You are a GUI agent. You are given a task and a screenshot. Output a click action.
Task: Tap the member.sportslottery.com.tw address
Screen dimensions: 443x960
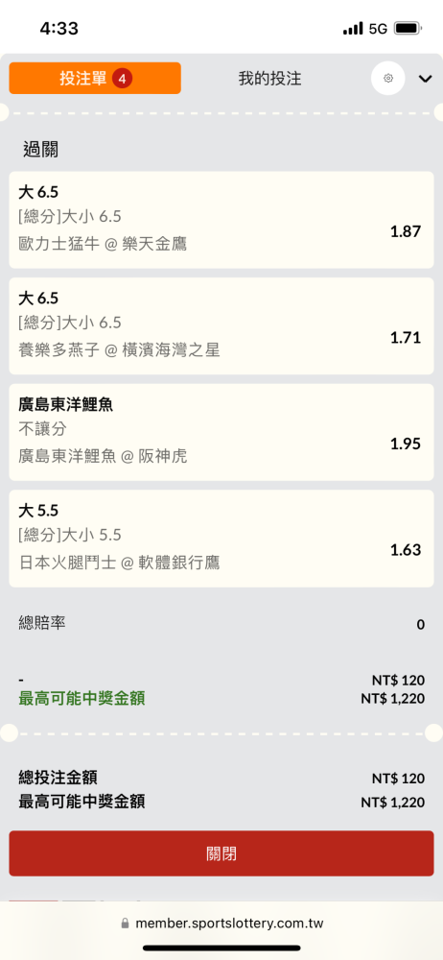(x=229, y=924)
